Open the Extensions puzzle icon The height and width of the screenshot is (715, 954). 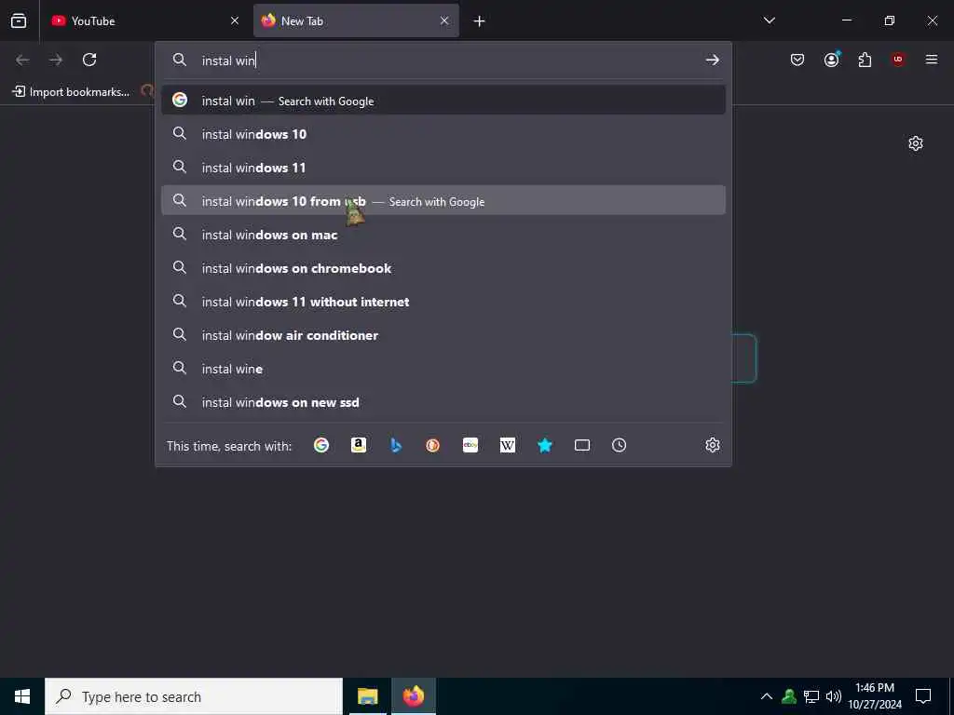pos(865,60)
